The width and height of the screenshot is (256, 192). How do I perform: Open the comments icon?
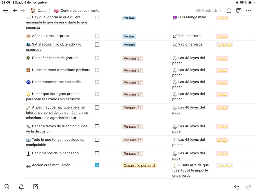click(239, 10)
